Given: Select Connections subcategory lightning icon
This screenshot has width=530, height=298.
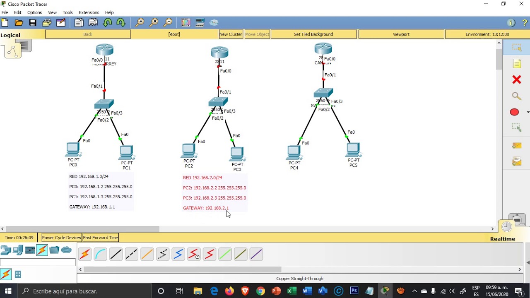Looking at the screenshot, I should click(x=6, y=274).
